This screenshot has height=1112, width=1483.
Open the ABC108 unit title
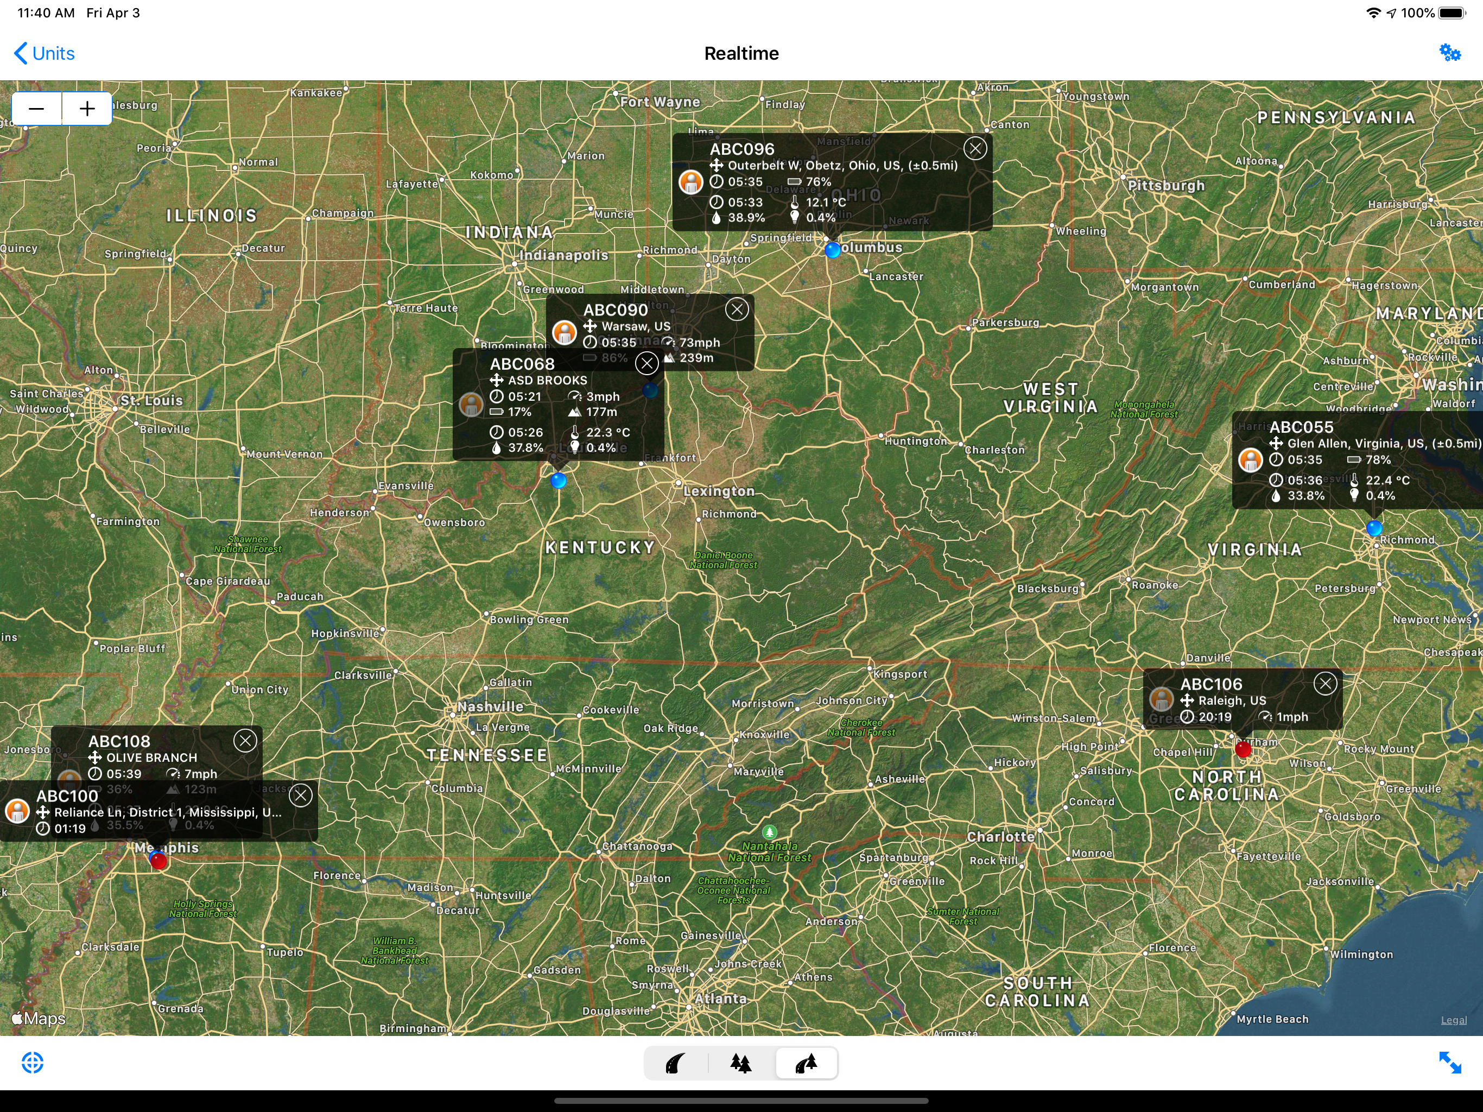[x=119, y=741]
